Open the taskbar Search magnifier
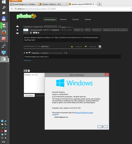This screenshot has width=132, height=144. click(4, 8)
